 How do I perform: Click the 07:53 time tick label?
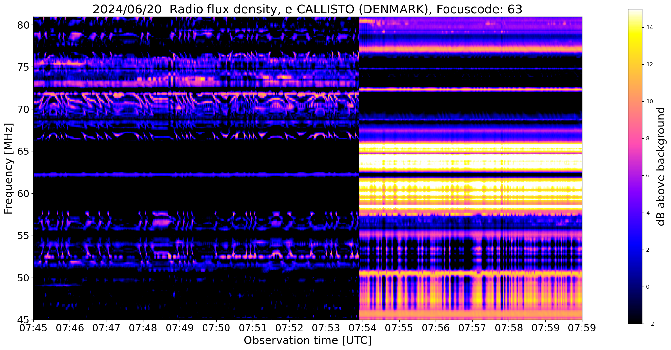326,328
